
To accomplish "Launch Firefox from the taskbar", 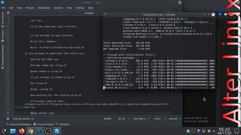I will (x=22, y=131).
